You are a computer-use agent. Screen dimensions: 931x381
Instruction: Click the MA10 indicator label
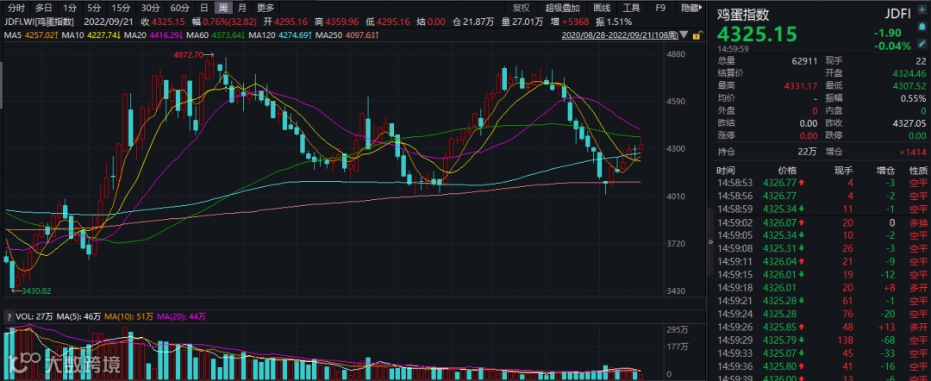[x=89, y=36]
